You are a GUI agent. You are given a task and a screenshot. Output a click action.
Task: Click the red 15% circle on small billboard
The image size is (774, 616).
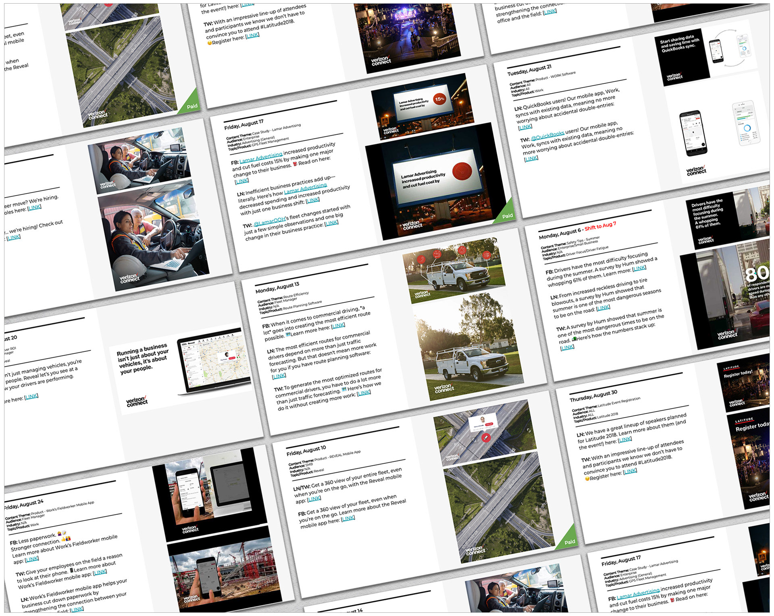pos(439,99)
